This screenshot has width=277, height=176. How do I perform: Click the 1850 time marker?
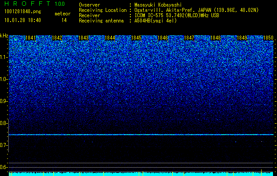pyautogui.click(x=268, y=38)
